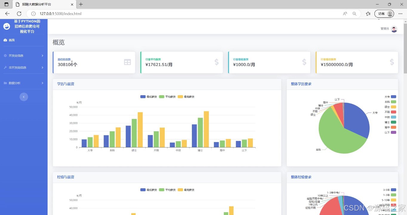The width and height of the screenshot is (407, 215).
Task: Click the gear icon beside 开发岗信息
Action: tap(5, 56)
